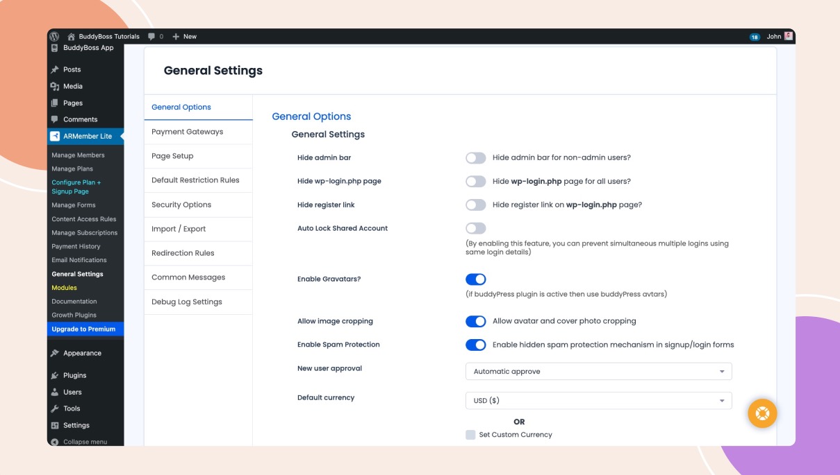Open the comments bubble icon in admin bar
Screen dimensions: 840x475
pos(151,36)
